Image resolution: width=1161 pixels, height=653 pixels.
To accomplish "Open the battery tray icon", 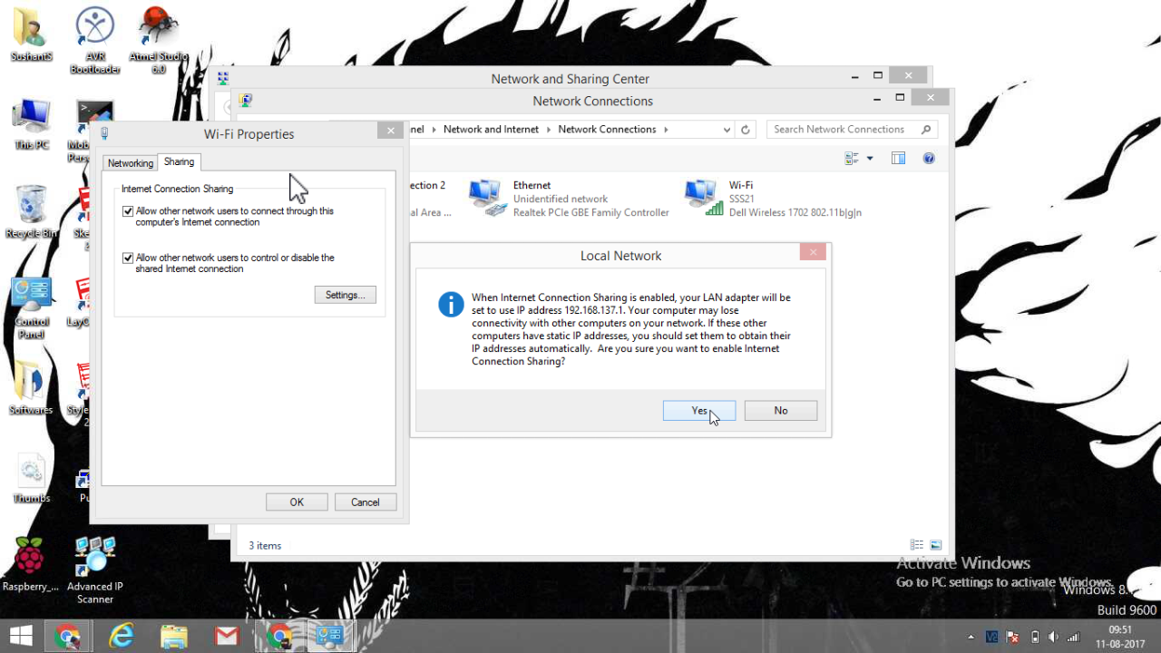I will point(1034,637).
